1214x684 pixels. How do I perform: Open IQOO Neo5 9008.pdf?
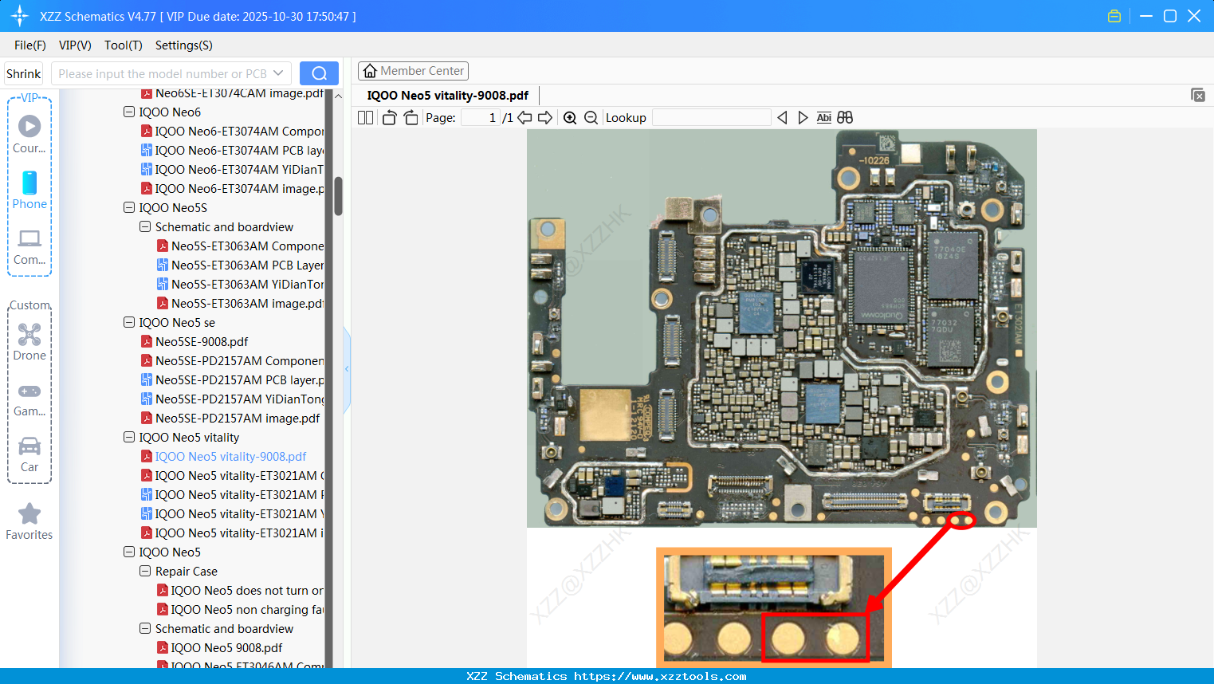(220, 648)
